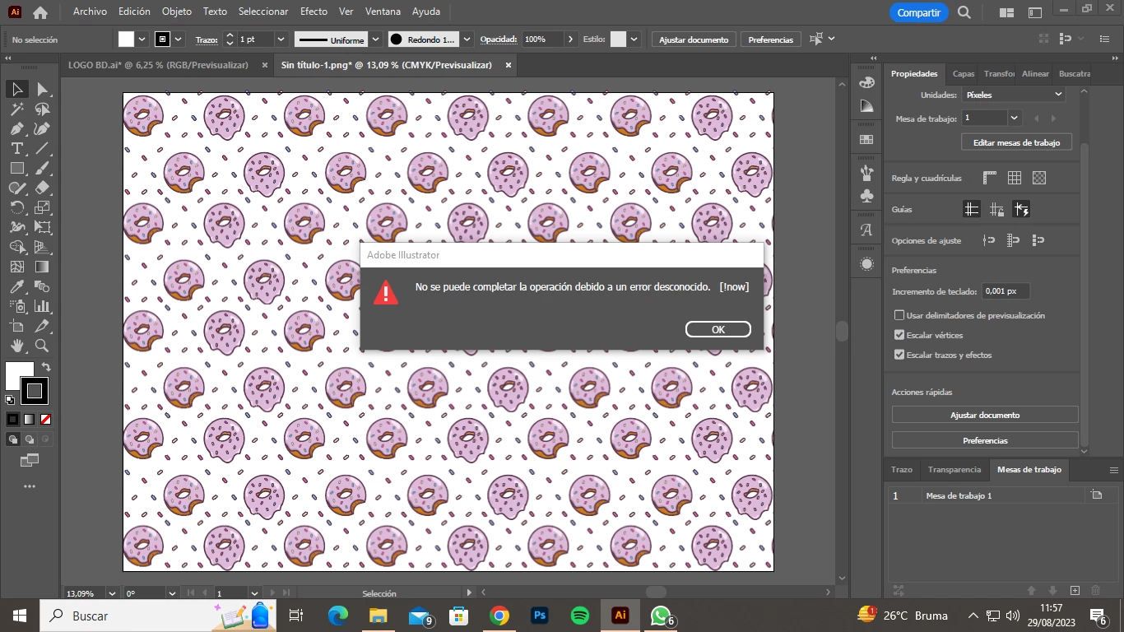Open the Objeto menu
Screen dimensions: 1124x632
click(x=177, y=12)
